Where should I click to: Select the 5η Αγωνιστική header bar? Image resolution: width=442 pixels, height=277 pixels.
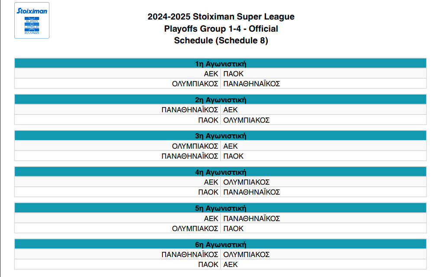221,208
